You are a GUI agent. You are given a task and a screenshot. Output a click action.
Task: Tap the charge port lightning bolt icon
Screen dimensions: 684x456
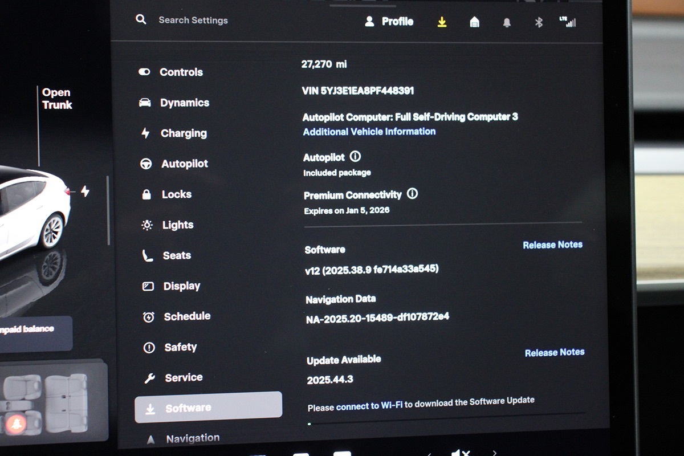point(85,192)
